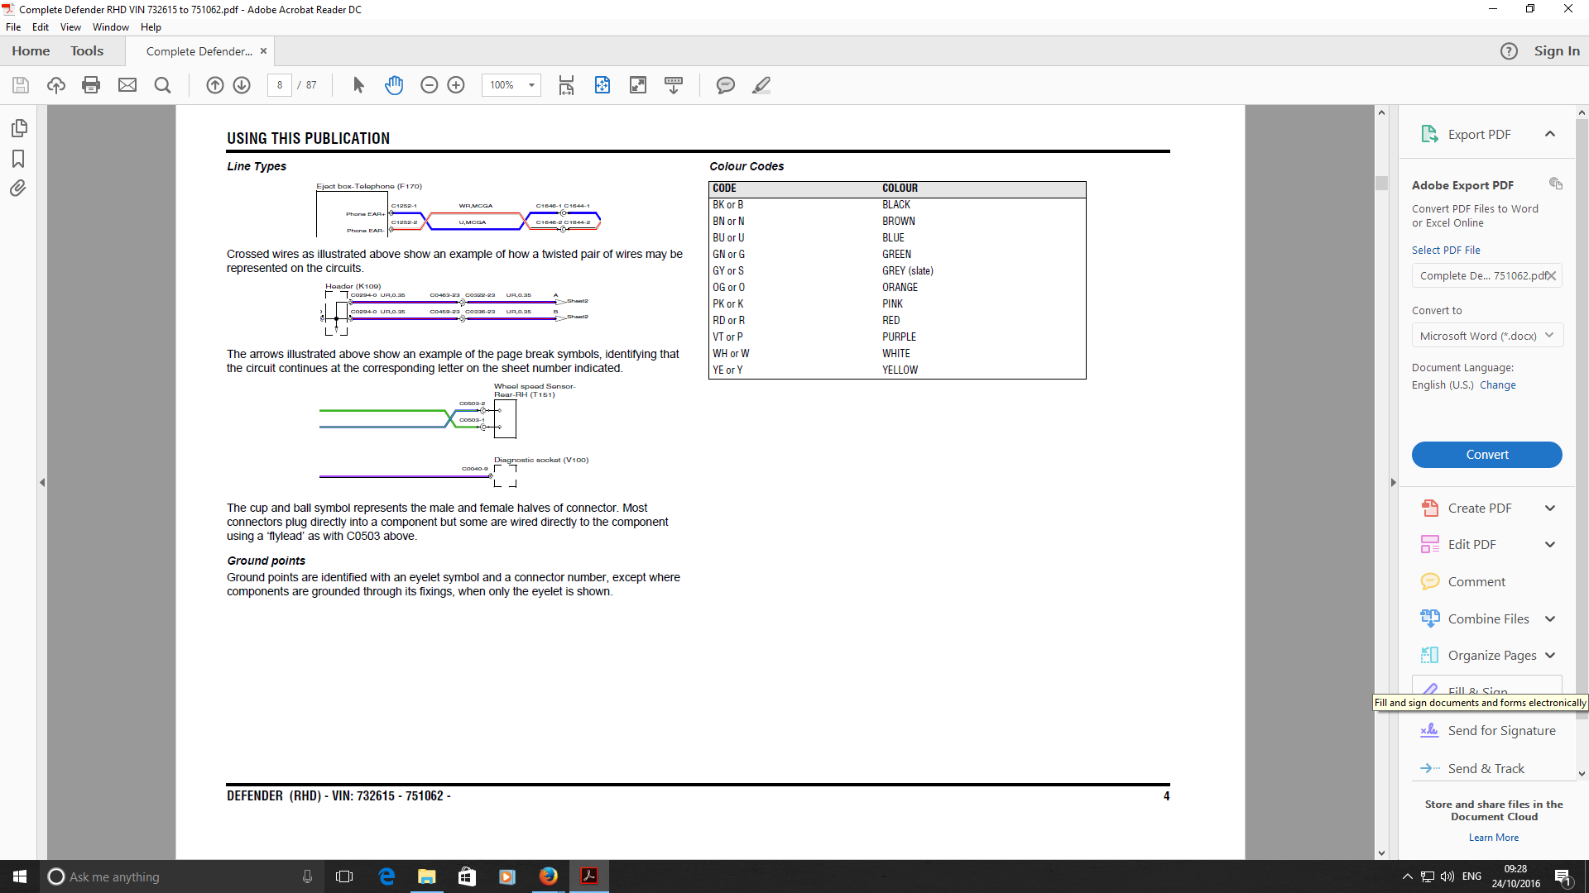Close the Complete Defender document tab
This screenshot has height=893, width=1589.
pos(264,51)
